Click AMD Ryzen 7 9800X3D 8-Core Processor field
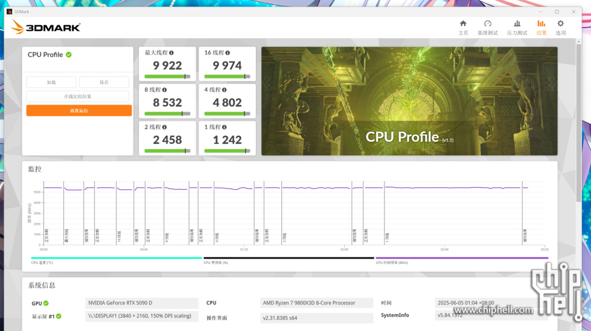Image resolution: width=591 pixels, height=331 pixels. [x=316, y=303]
